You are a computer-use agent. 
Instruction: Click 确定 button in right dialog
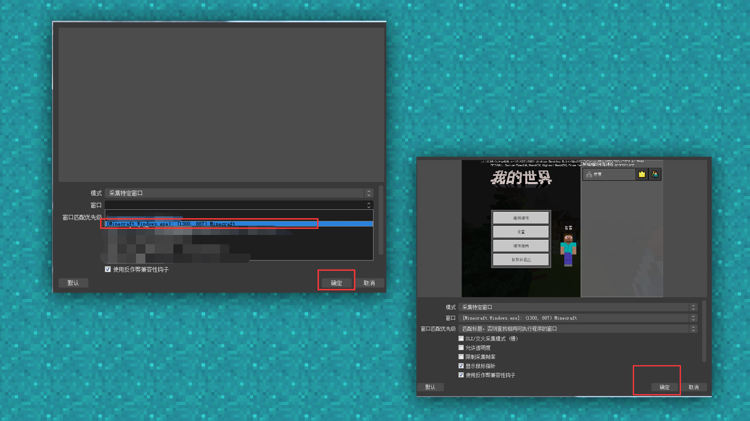point(664,387)
